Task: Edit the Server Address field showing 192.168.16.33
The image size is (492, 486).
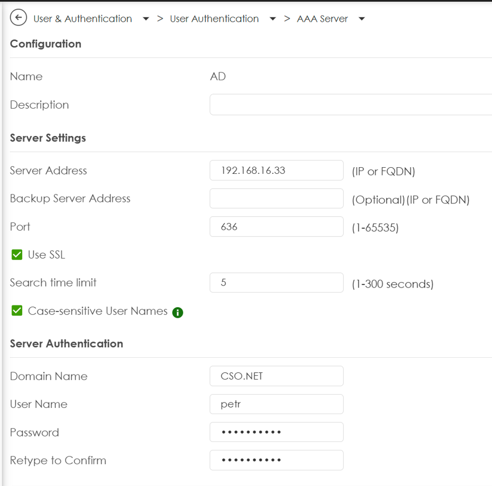Action: pyautogui.click(x=276, y=171)
